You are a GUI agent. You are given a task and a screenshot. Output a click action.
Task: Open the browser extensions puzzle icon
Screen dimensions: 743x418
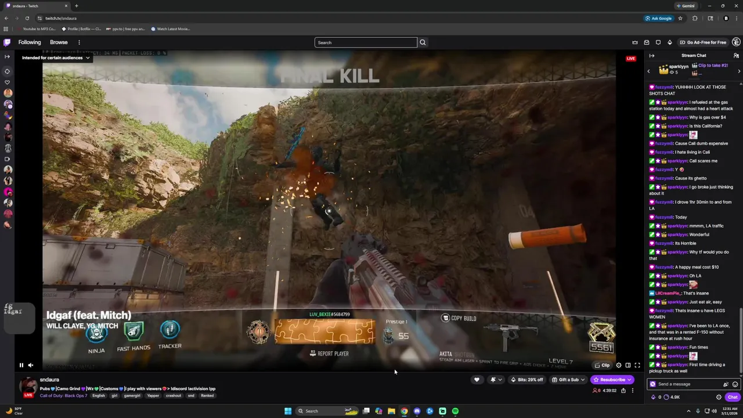pyautogui.click(x=695, y=18)
